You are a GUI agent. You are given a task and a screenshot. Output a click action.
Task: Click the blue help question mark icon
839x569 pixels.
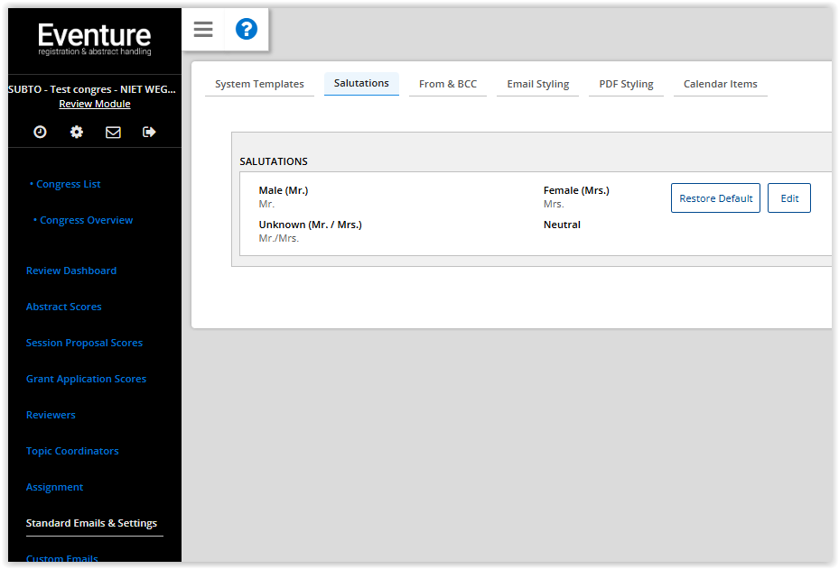coord(247,30)
